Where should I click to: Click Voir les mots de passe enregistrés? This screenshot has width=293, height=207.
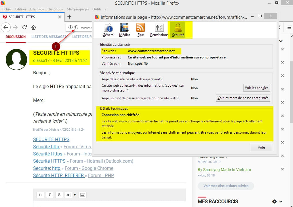point(243,98)
